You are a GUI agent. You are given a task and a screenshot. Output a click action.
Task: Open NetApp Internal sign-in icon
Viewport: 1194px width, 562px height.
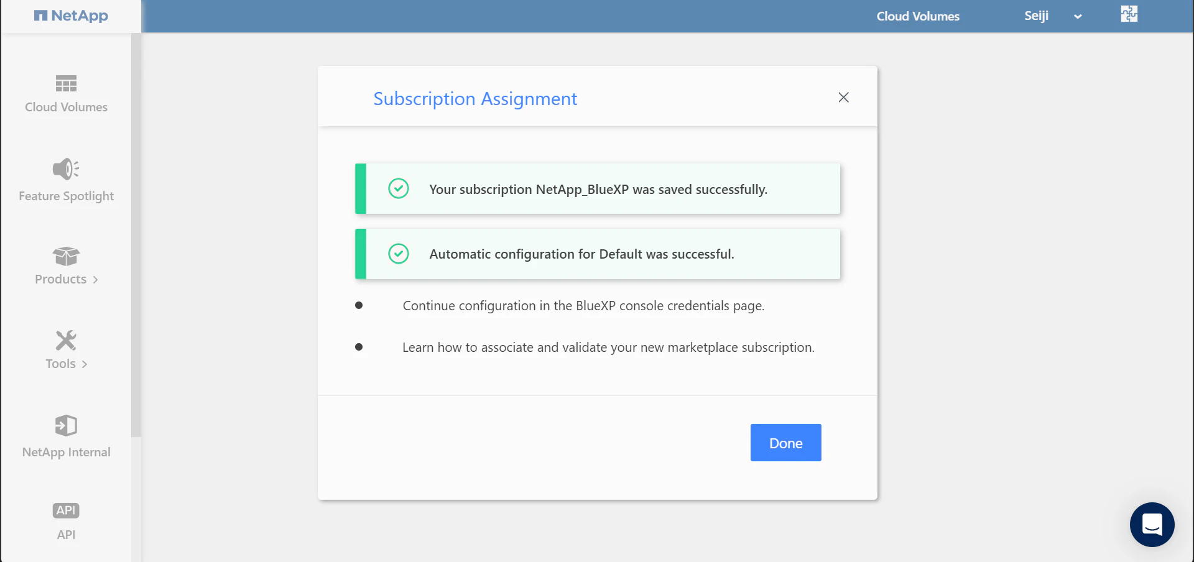click(66, 426)
